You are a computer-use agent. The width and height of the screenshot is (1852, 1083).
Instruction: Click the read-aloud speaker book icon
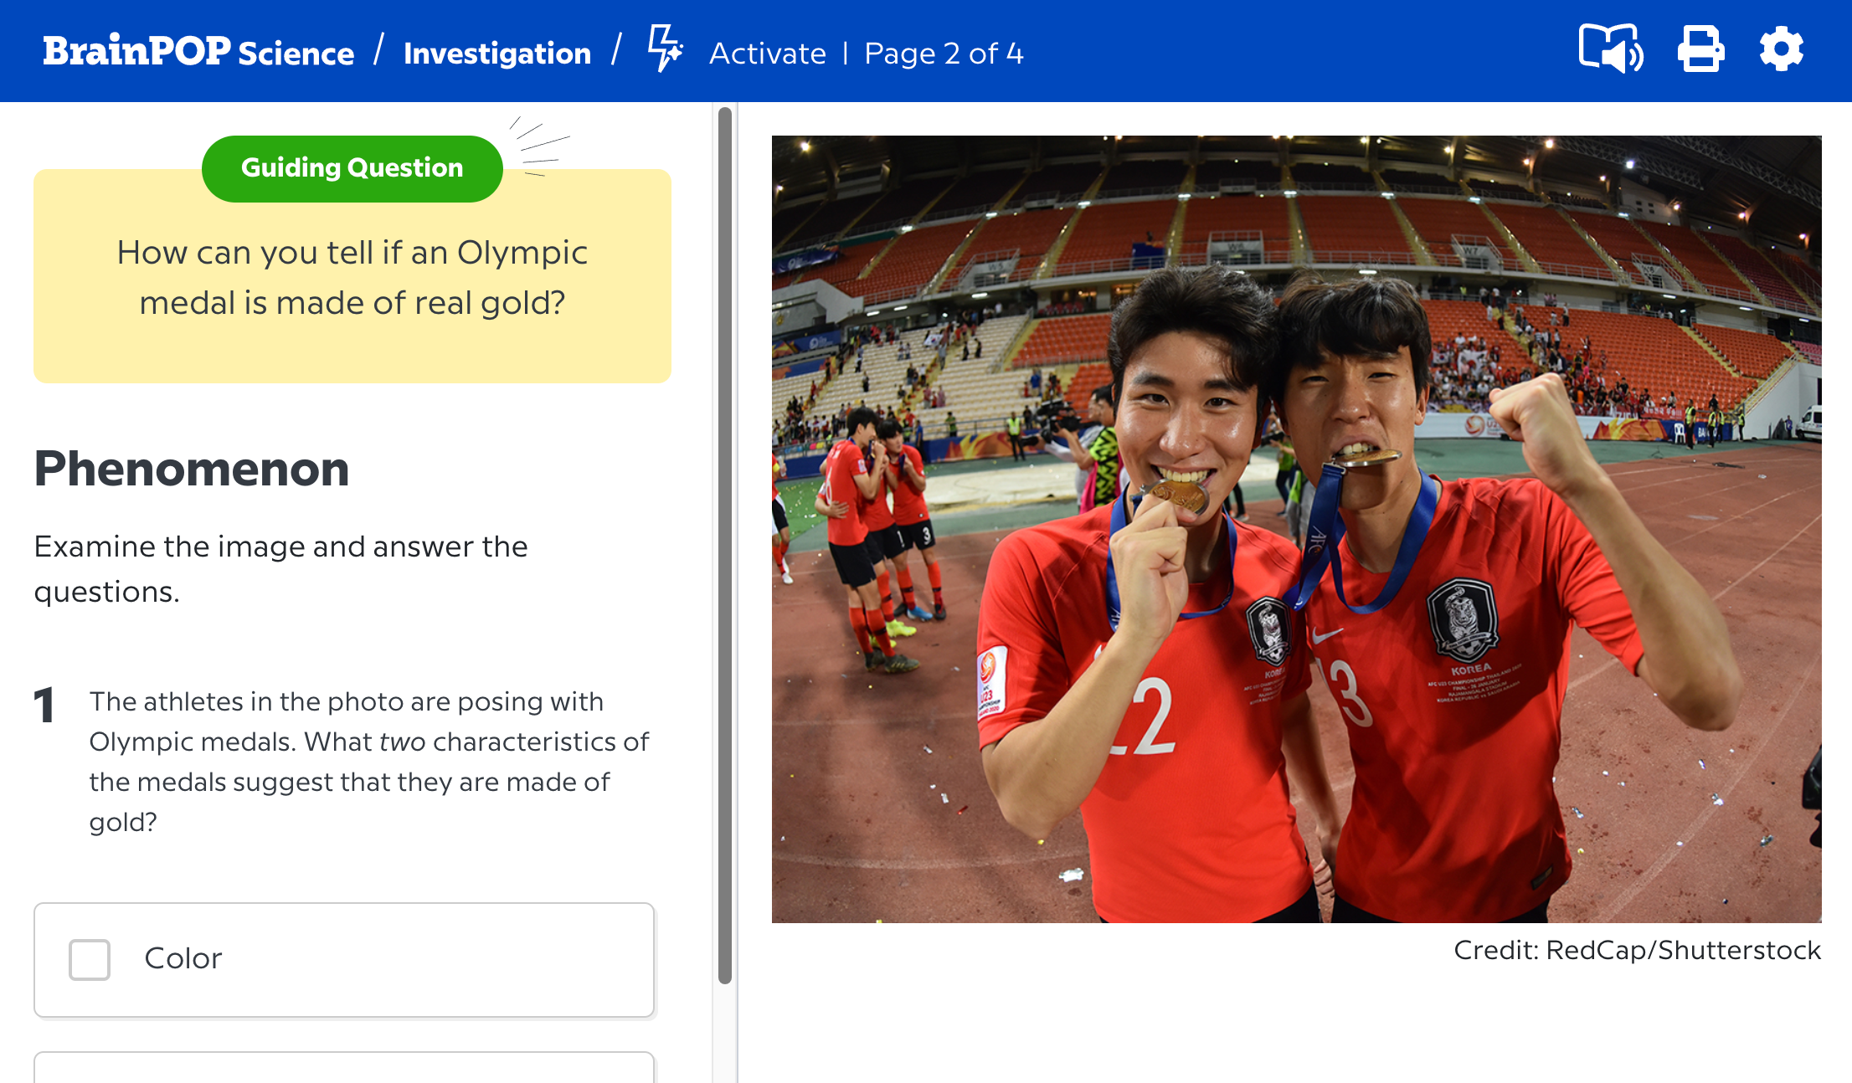click(x=1610, y=50)
